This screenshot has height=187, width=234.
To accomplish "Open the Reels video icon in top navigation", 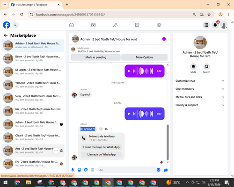I will [x=93, y=25].
